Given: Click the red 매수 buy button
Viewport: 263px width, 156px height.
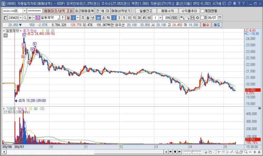Looking at the screenshot, I should tap(206, 25).
